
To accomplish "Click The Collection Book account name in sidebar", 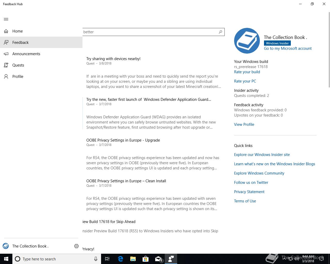I will coord(30,246).
